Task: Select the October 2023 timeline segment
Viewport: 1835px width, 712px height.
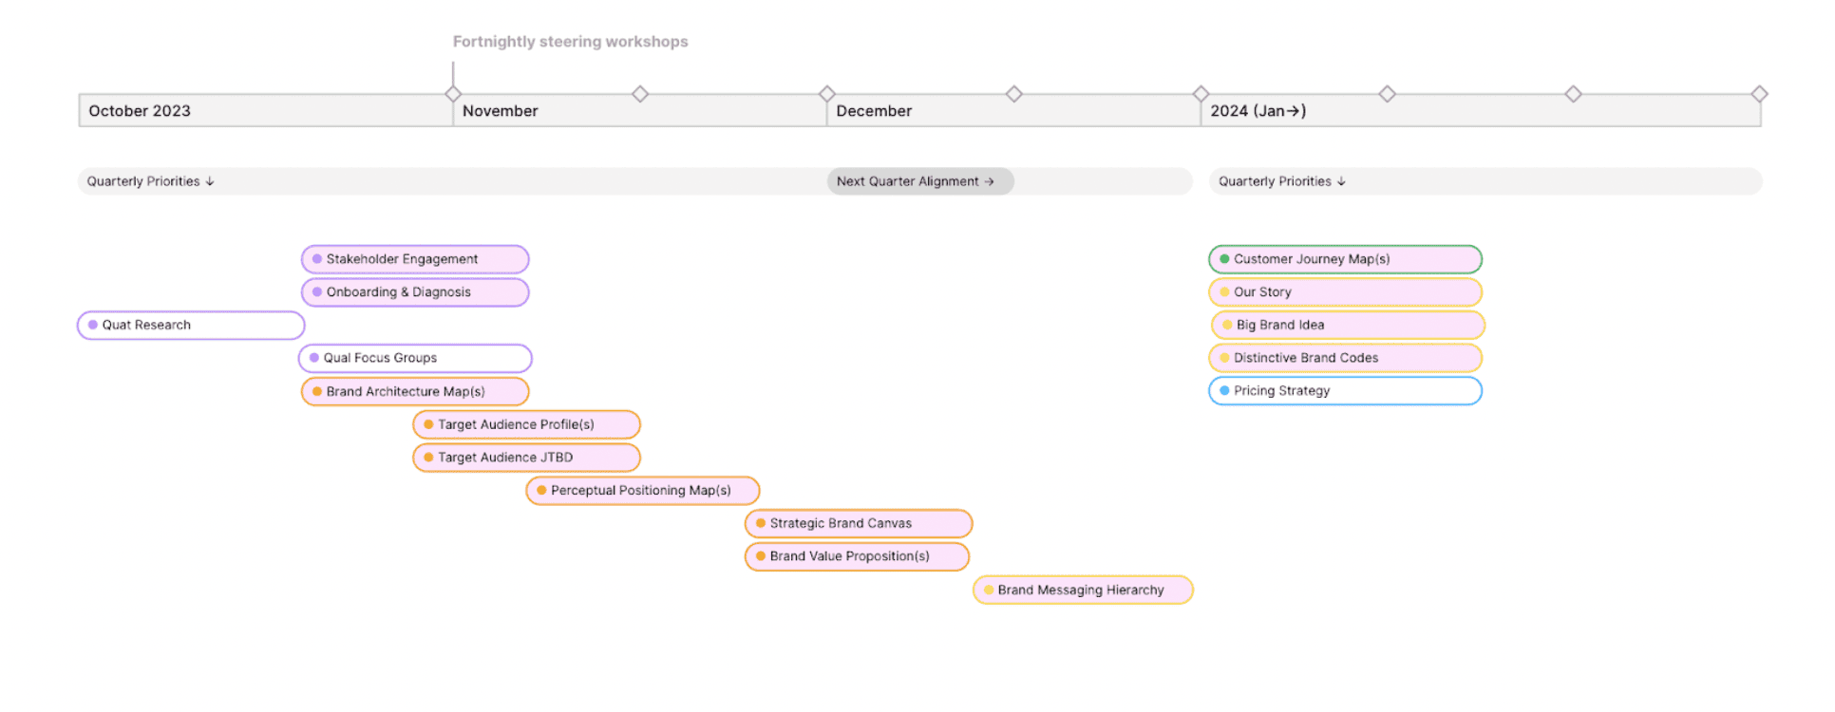Action: [x=265, y=111]
